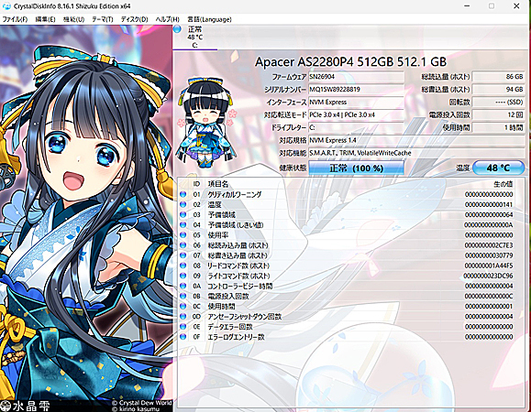
Task: Click status orb for エラーログエントリー数 row
Action: point(183,337)
